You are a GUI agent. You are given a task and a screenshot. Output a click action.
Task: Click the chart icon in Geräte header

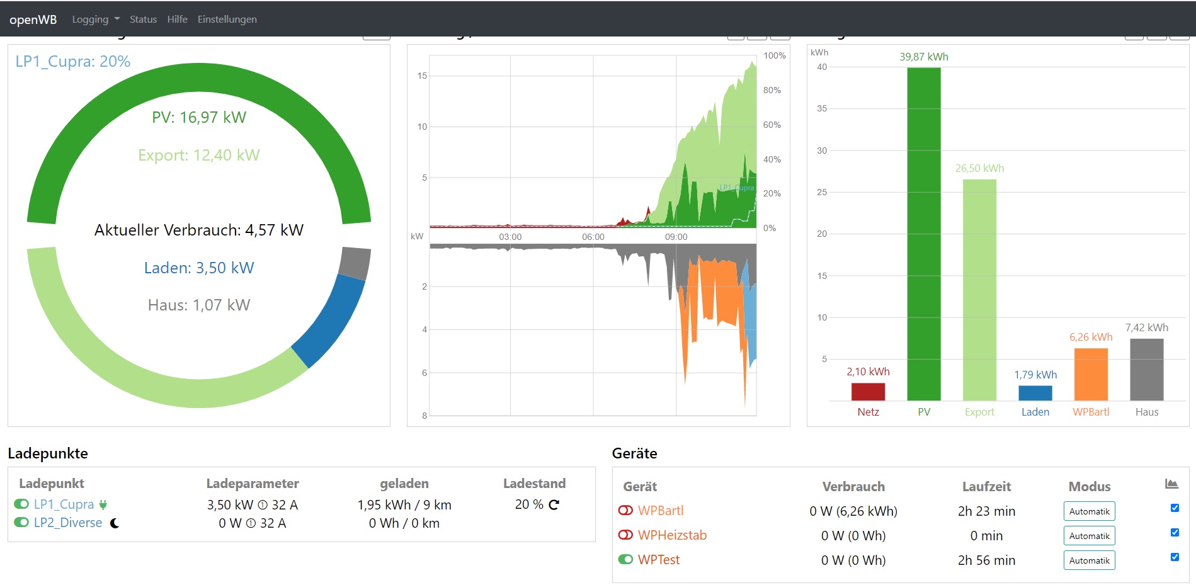pos(1171,484)
